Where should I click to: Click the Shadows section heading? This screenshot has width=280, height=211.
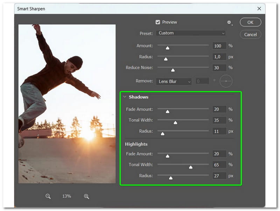coord(139,97)
